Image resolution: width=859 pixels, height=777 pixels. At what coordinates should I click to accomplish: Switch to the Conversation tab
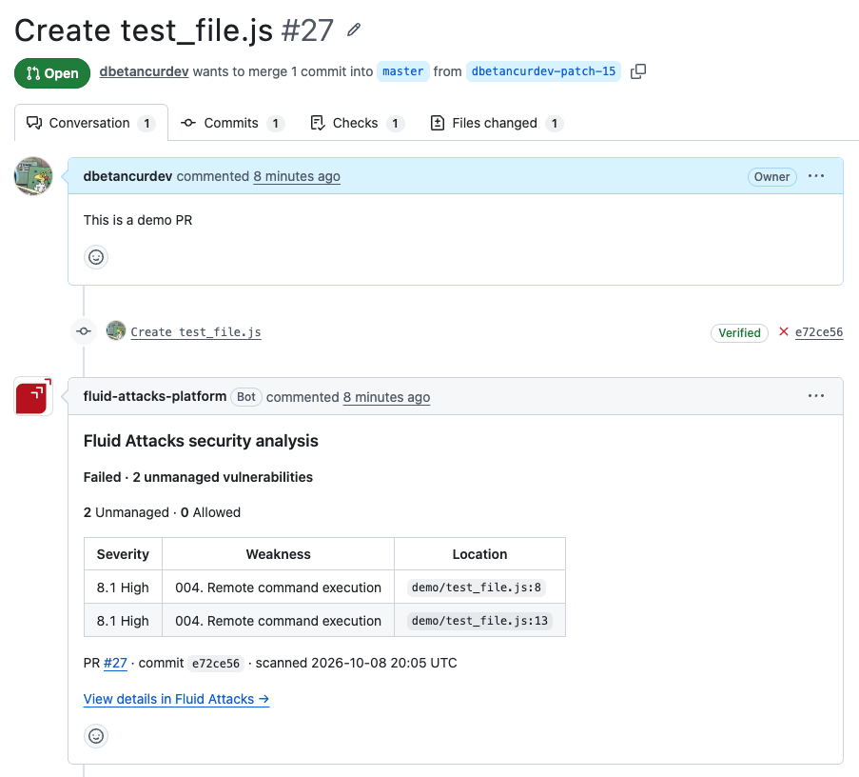(x=91, y=123)
